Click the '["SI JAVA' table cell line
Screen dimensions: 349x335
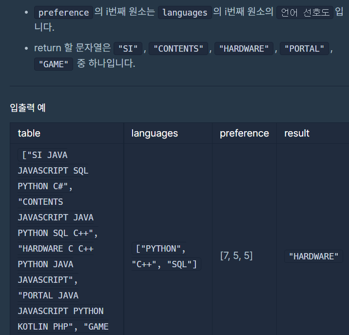pyautogui.click(x=42, y=155)
